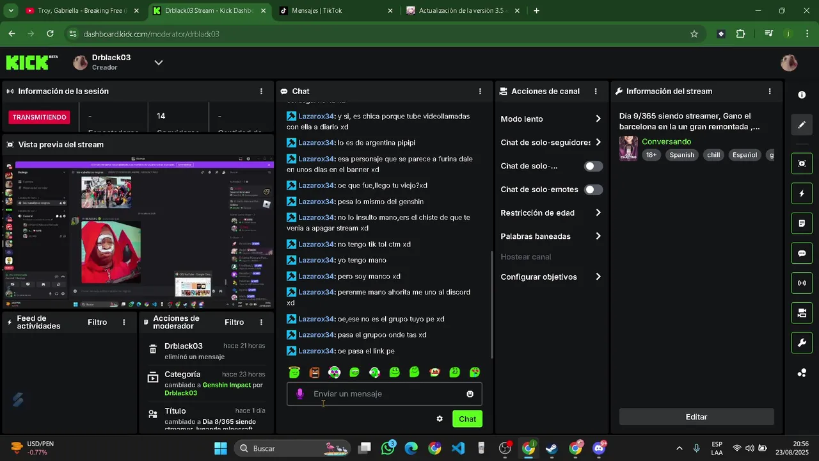Open Filtro in Acciones de moderador

point(234,322)
